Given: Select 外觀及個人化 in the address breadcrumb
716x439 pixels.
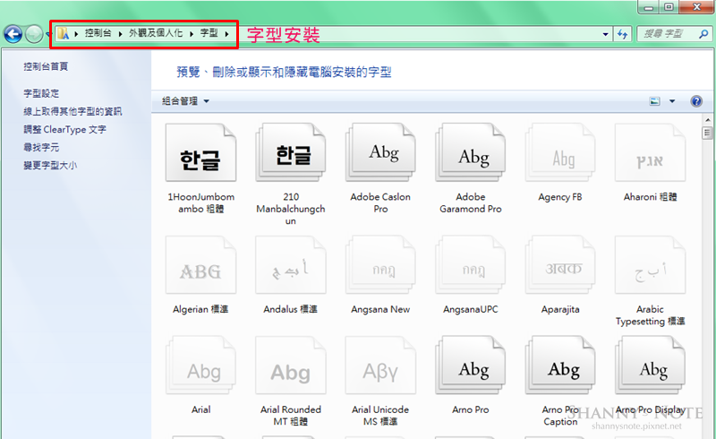Looking at the screenshot, I should (x=156, y=33).
